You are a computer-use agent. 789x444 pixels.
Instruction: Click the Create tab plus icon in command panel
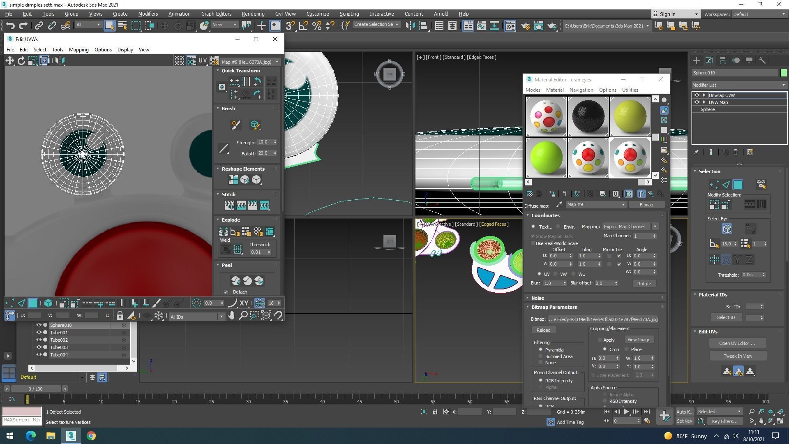click(x=696, y=60)
